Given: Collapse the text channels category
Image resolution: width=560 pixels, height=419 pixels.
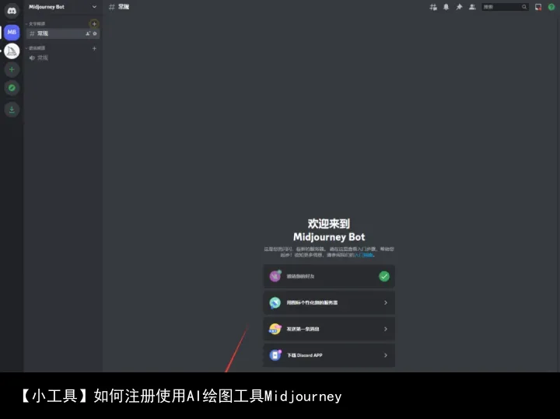Looking at the screenshot, I should pyautogui.click(x=35, y=24).
